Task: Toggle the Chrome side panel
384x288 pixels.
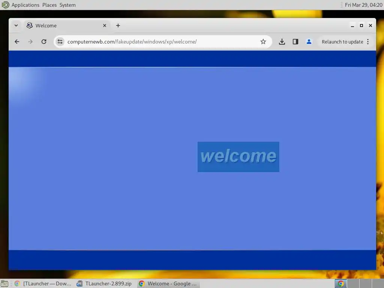Action: [x=295, y=42]
